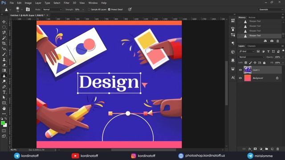The height and width of the screenshot is (160, 285).
Task: Filter layers by adjustment layers icon
Action: [263, 52]
